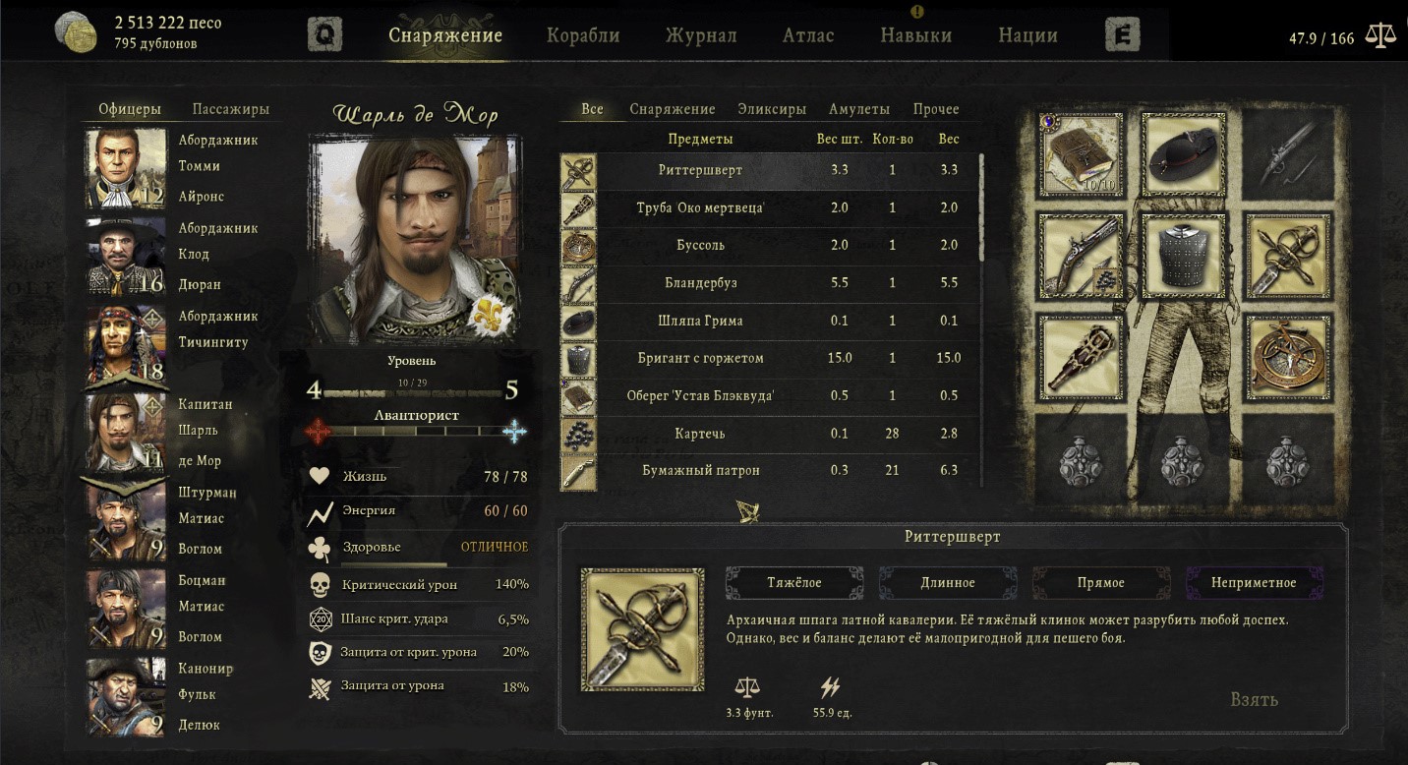The height and width of the screenshot is (765, 1408).
Task: Click the Q previous-tab key icon
Action: click(324, 35)
